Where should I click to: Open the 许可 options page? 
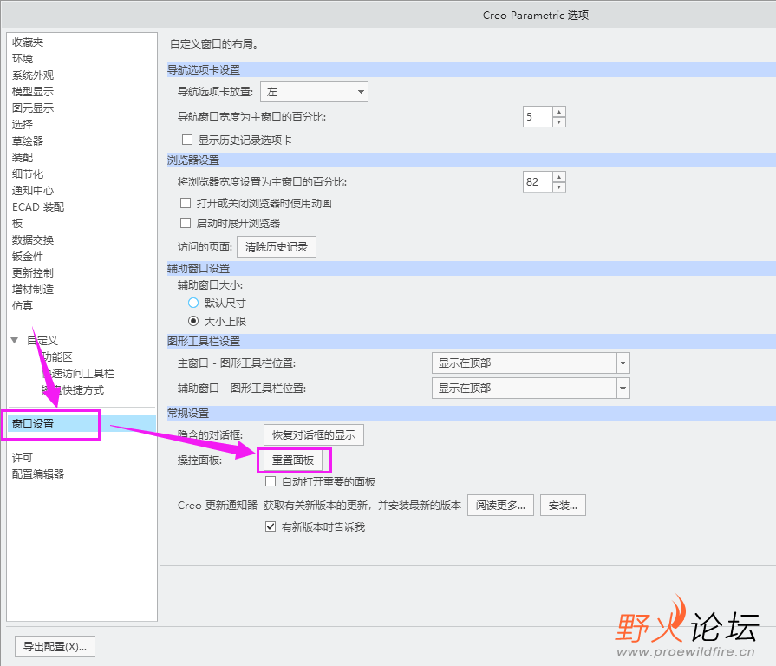(x=23, y=458)
